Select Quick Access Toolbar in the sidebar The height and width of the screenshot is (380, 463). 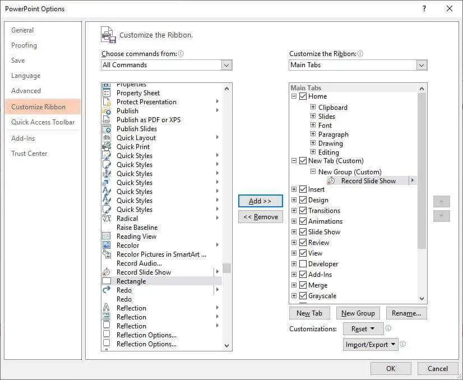click(x=43, y=122)
